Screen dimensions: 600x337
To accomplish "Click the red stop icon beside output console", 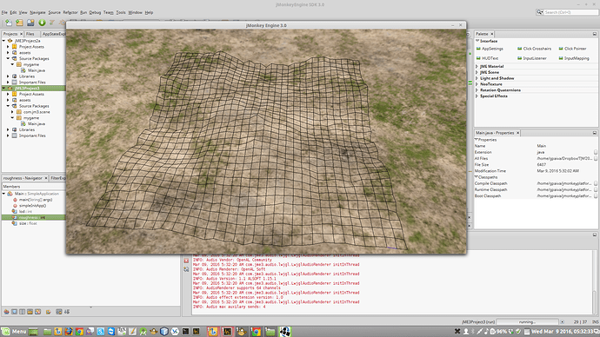I will [186, 261].
